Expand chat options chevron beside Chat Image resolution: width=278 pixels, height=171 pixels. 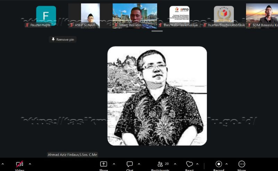(139, 164)
